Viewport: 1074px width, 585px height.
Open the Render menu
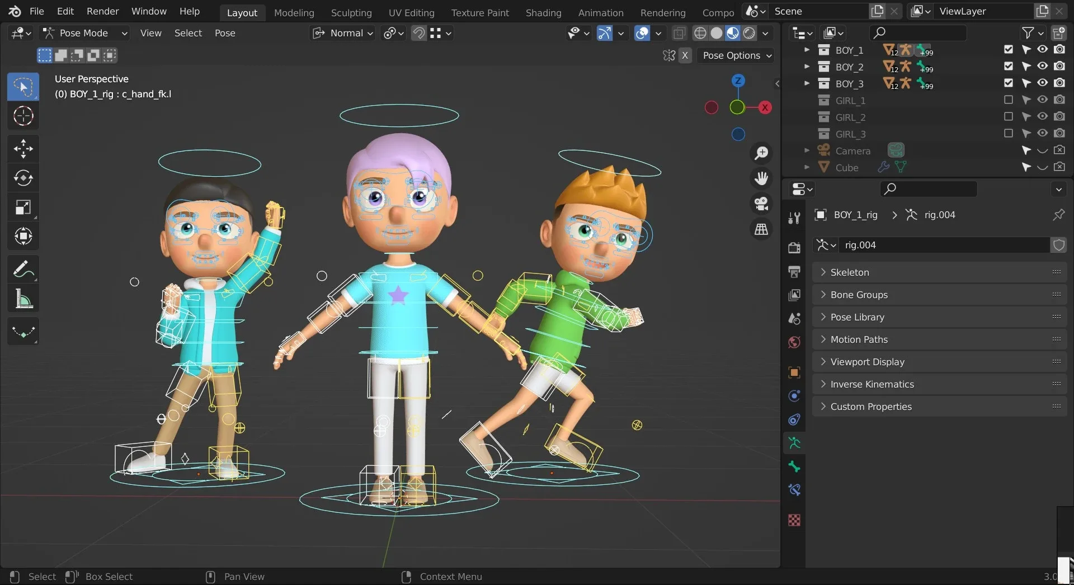pos(102,11)
